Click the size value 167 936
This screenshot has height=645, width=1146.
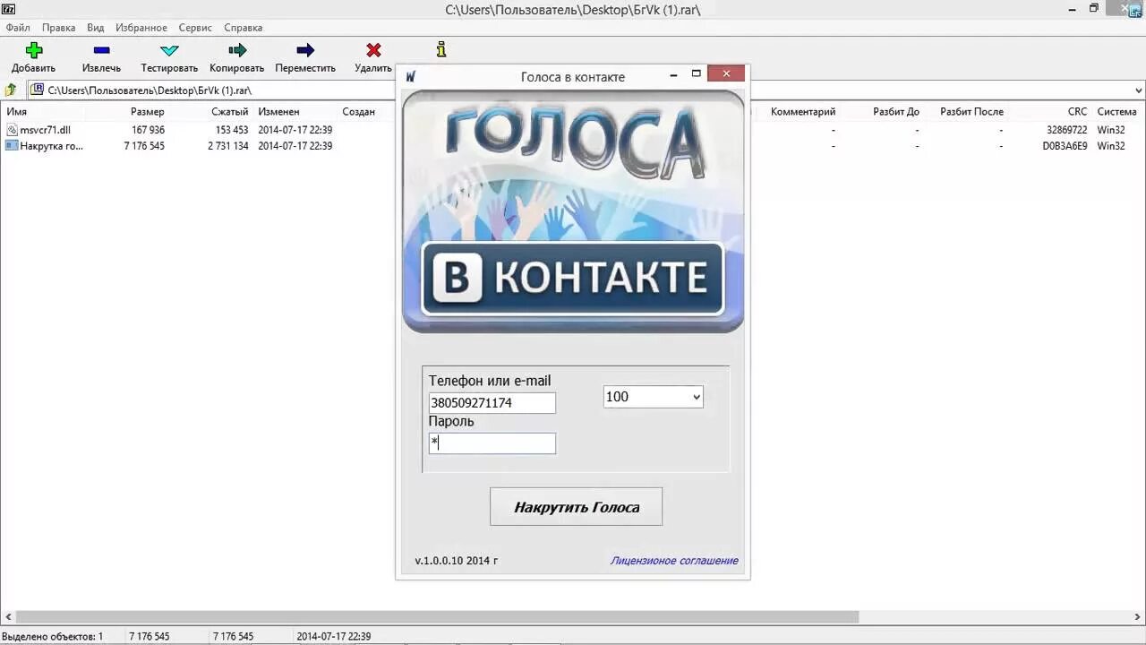coord(148,130)
